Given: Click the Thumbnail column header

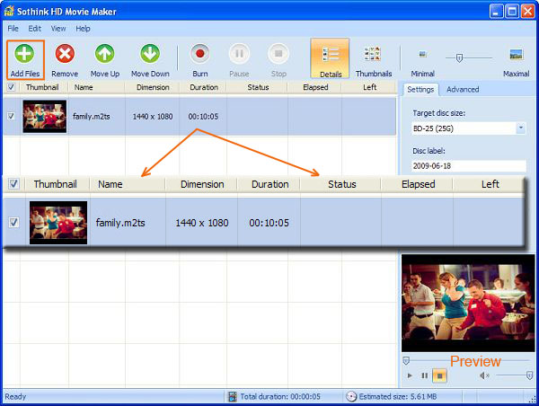Looking at the screenshot, I should tap(42, 87).
